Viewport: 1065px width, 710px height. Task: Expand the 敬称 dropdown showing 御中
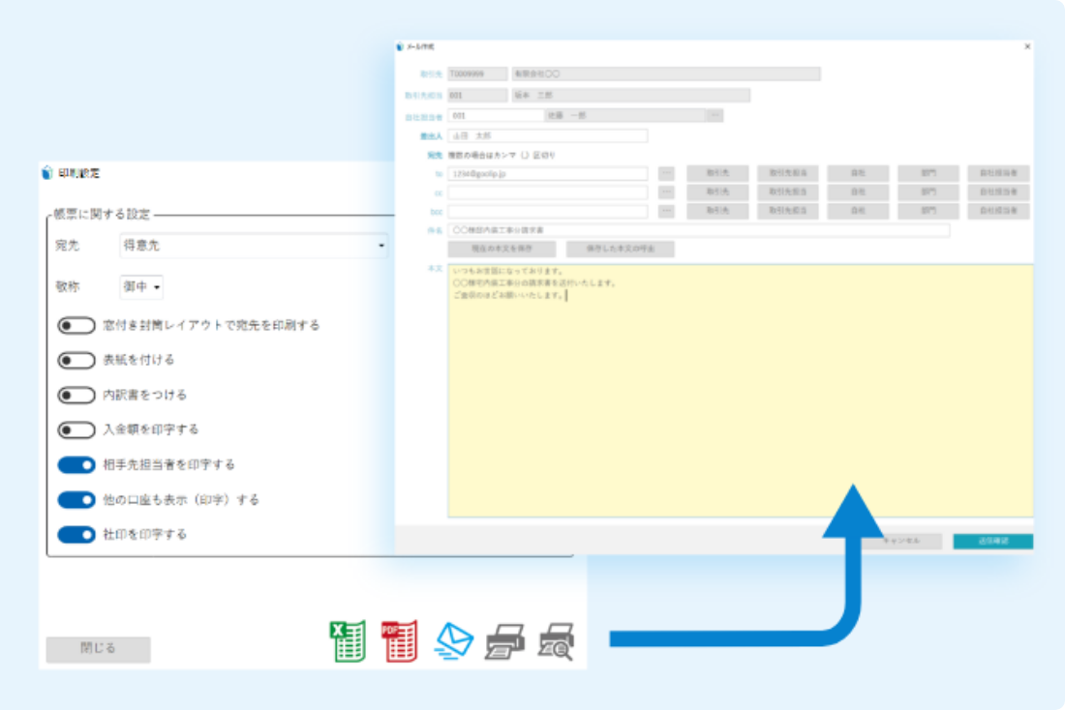pyautogui.click(x=141, y=287)
